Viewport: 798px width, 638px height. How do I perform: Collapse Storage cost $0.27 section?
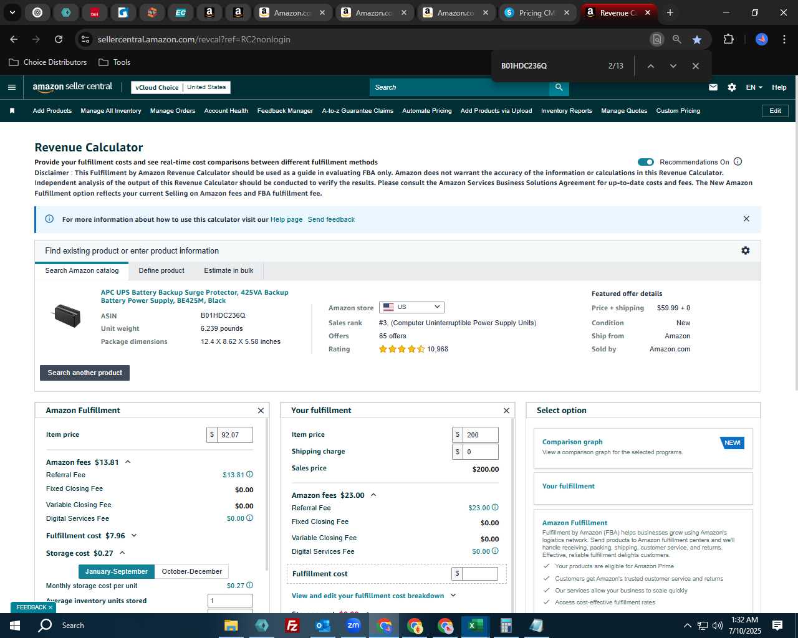click(122, 553)
